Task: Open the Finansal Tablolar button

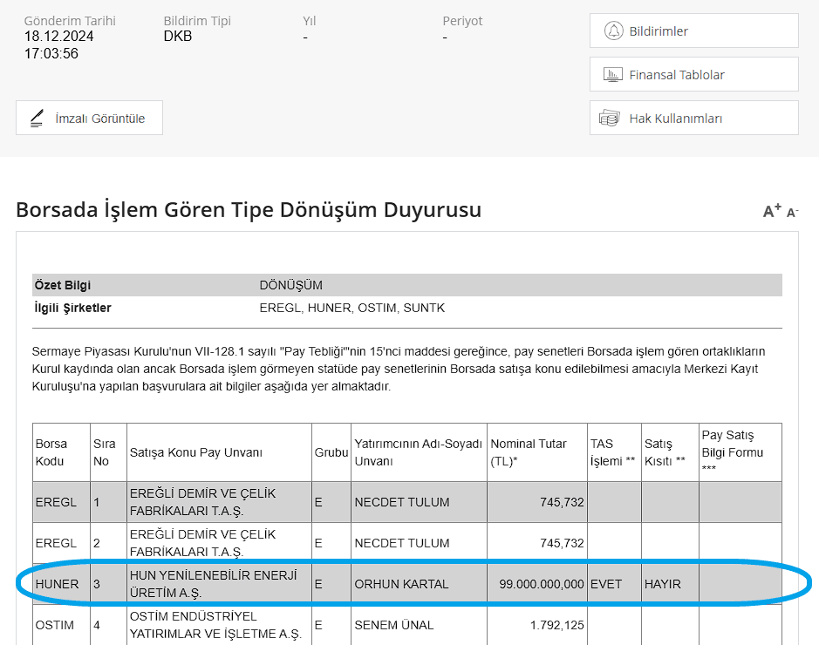Action: coord(694,74)
